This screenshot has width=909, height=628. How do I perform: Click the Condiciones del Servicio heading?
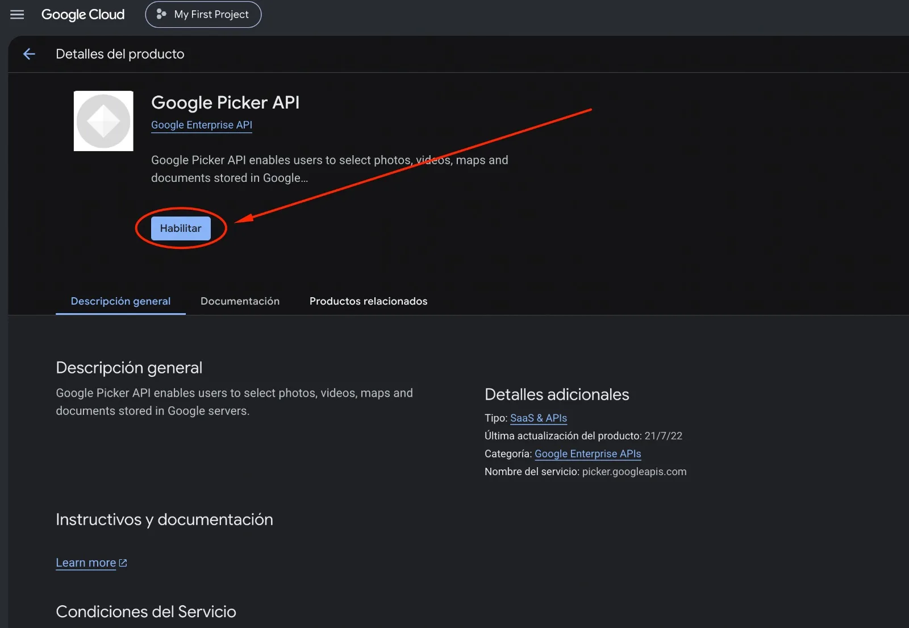146,612
